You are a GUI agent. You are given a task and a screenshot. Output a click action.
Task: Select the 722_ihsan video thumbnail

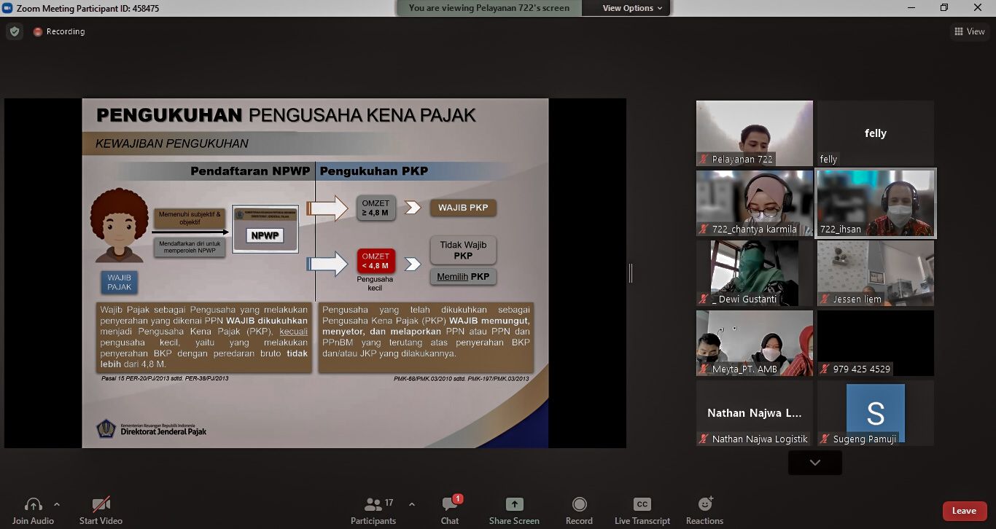(x=875, y=203)
